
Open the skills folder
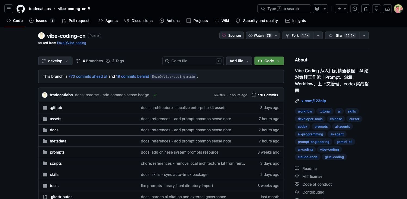(x=54, y=175)
